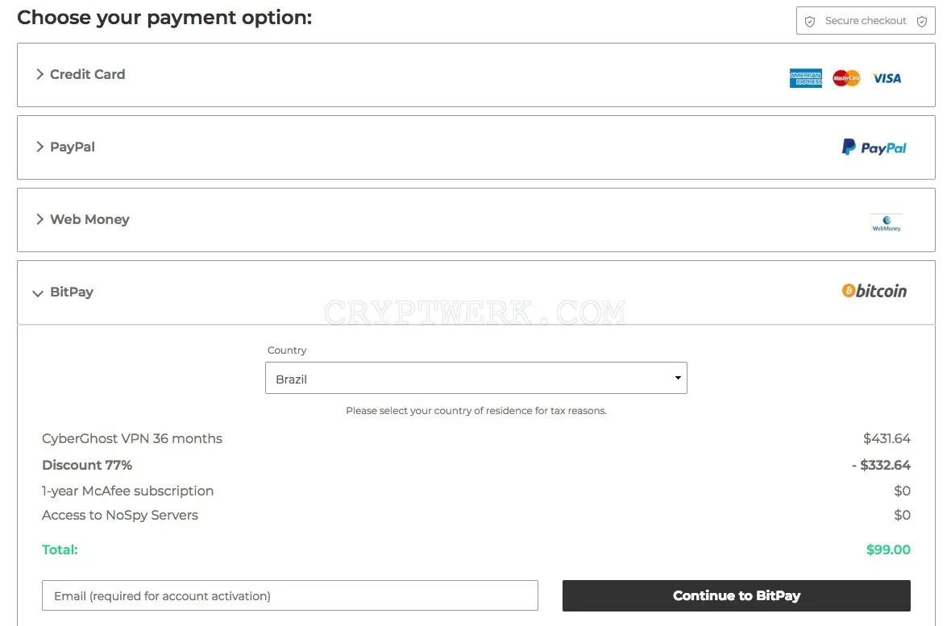Expand the PayPal payment chevron

40,147
